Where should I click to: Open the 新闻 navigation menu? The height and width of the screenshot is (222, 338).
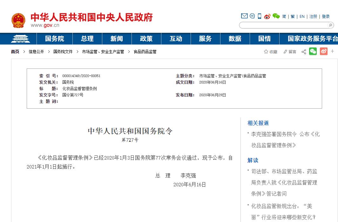click(x=116, y=39)
